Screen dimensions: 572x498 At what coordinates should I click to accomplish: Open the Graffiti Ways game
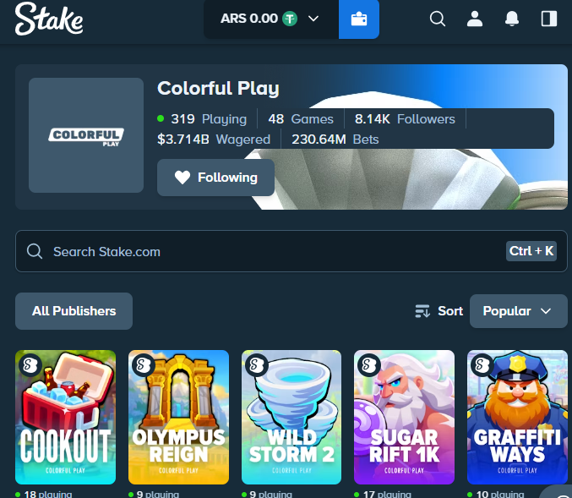click(x=517, y=418)
